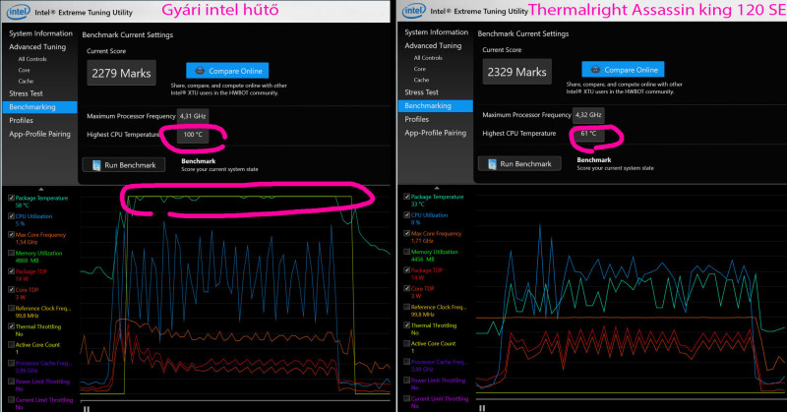Viewport: 787px width, 412px height.
Task: Enable Power Limit Throttling checkbox in right window
Action: [x=406, y=381]
